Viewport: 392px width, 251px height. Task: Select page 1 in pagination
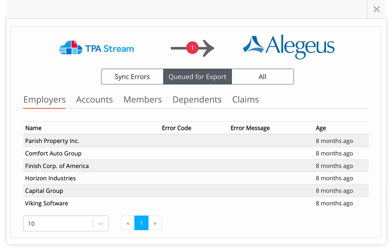click(141, 223)
